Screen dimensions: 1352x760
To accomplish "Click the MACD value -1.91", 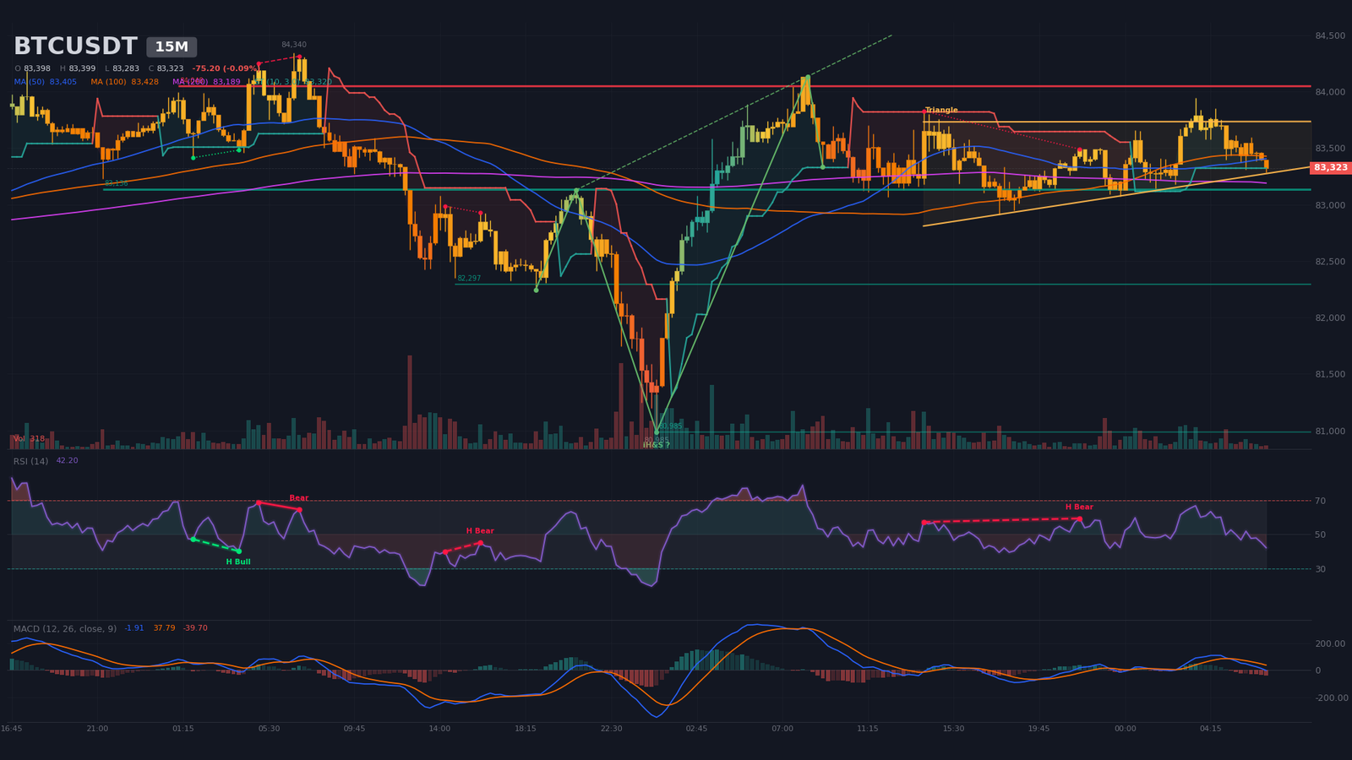I will [x=134, y=628].
